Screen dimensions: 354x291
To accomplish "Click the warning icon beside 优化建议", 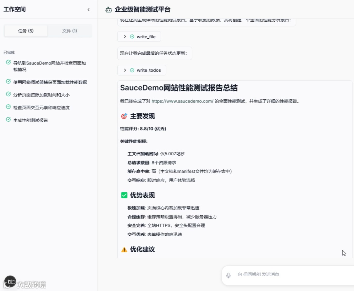I will click(124, 249).
